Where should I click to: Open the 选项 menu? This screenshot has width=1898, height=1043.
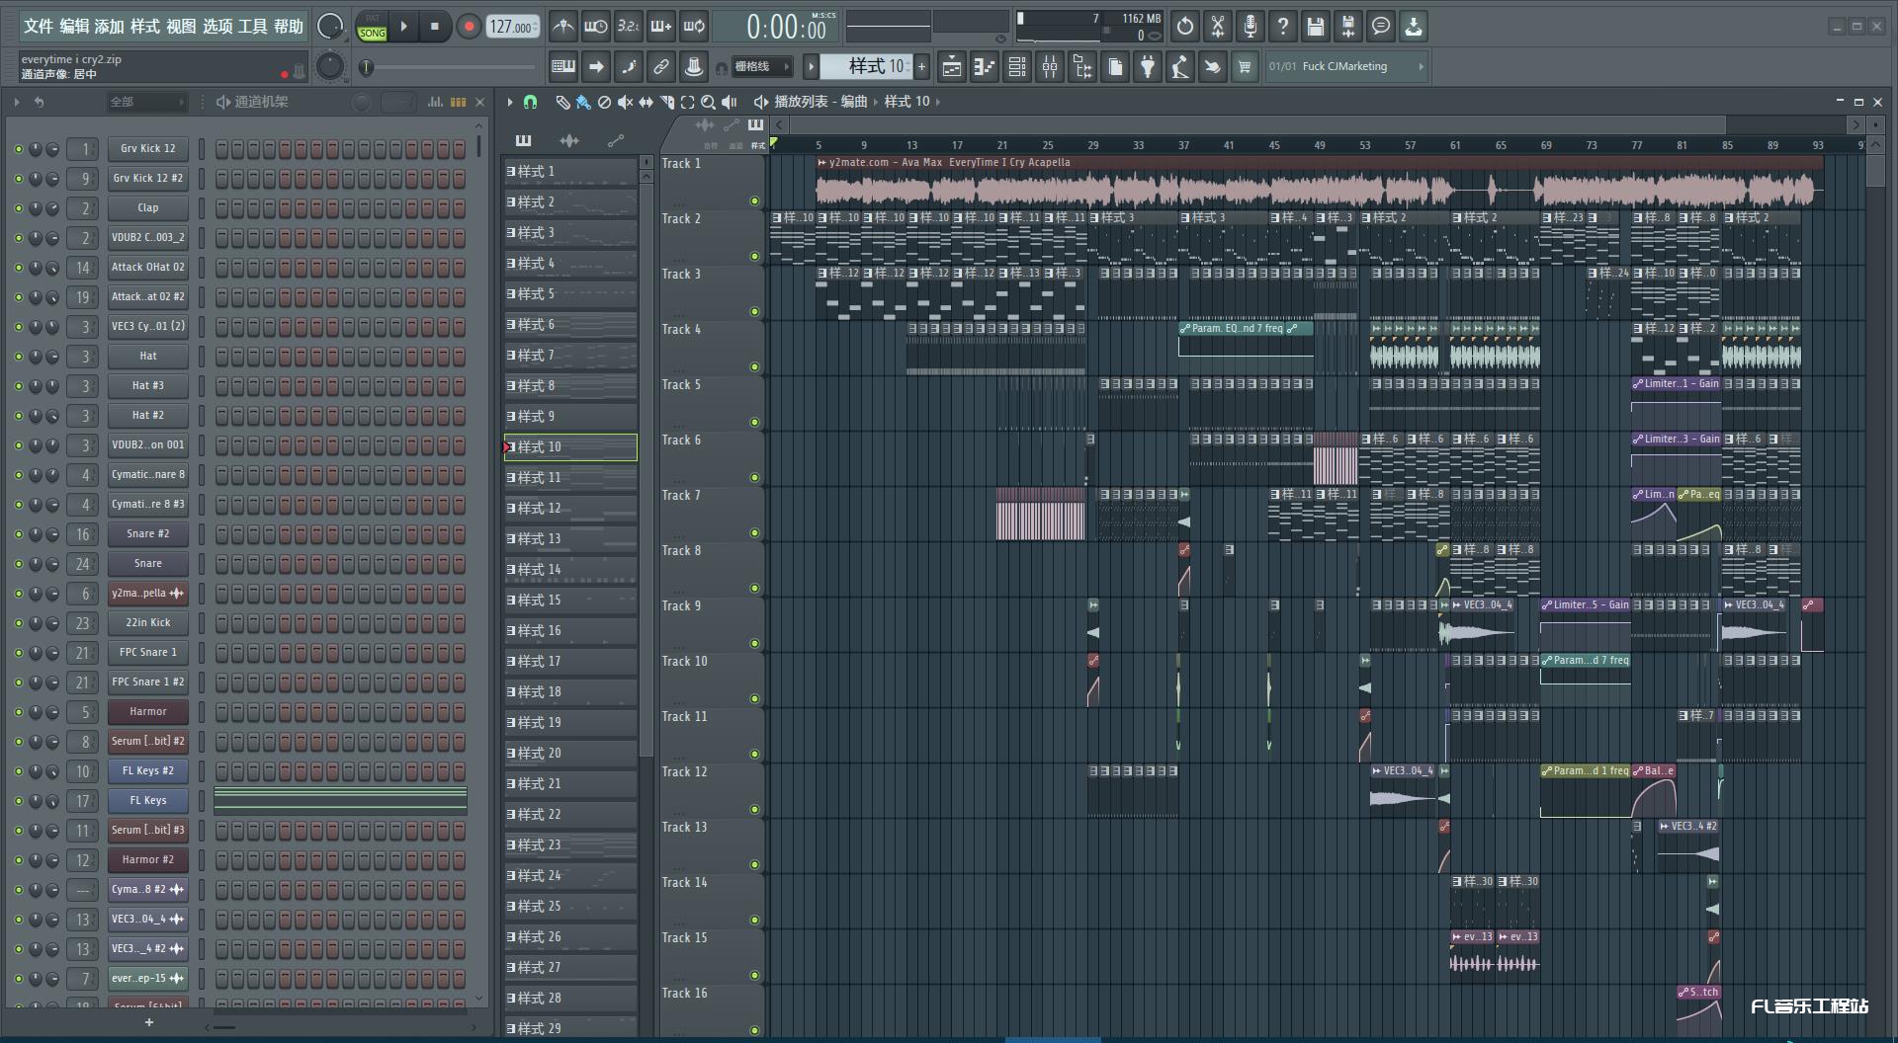[x=217, y=27]
